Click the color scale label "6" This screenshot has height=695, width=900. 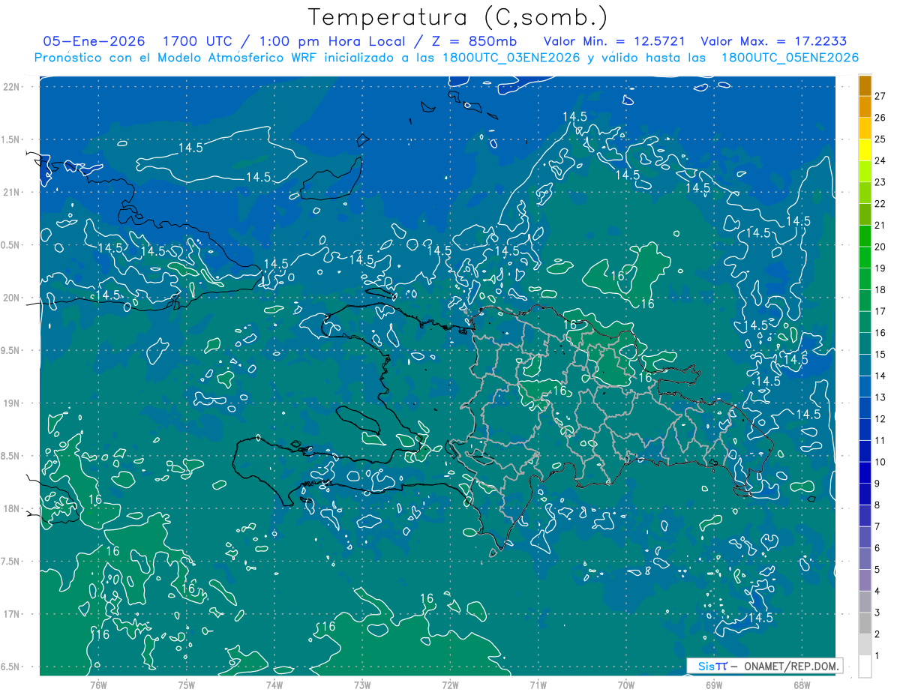click(x=877, y=548)
